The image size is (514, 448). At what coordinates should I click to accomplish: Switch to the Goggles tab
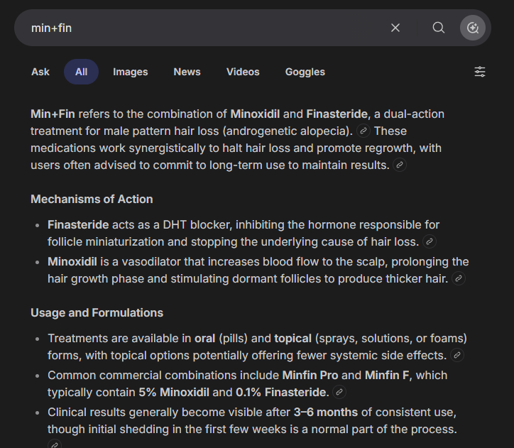pos(305,72)
